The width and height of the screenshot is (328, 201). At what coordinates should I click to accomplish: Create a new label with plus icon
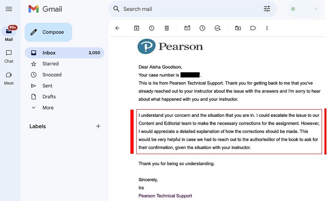[x=98, y=126]
